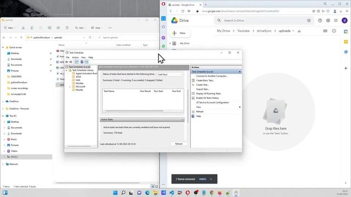Go forward with the Task Scheduler toolbar arrow
Viewport: 351px width, 197px height.
[71, 62]
